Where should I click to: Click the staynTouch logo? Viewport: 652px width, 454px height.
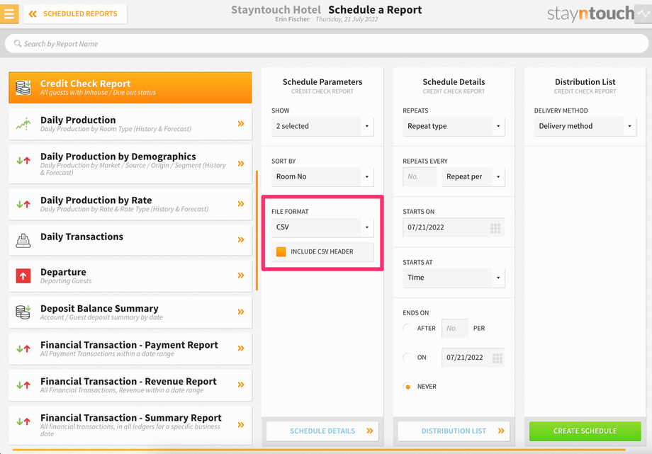[590, 13]
